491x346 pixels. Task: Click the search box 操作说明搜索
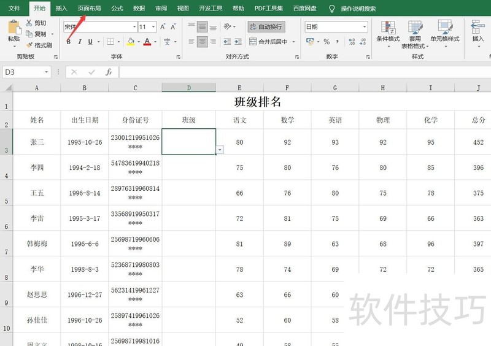(x=358, y=9)
